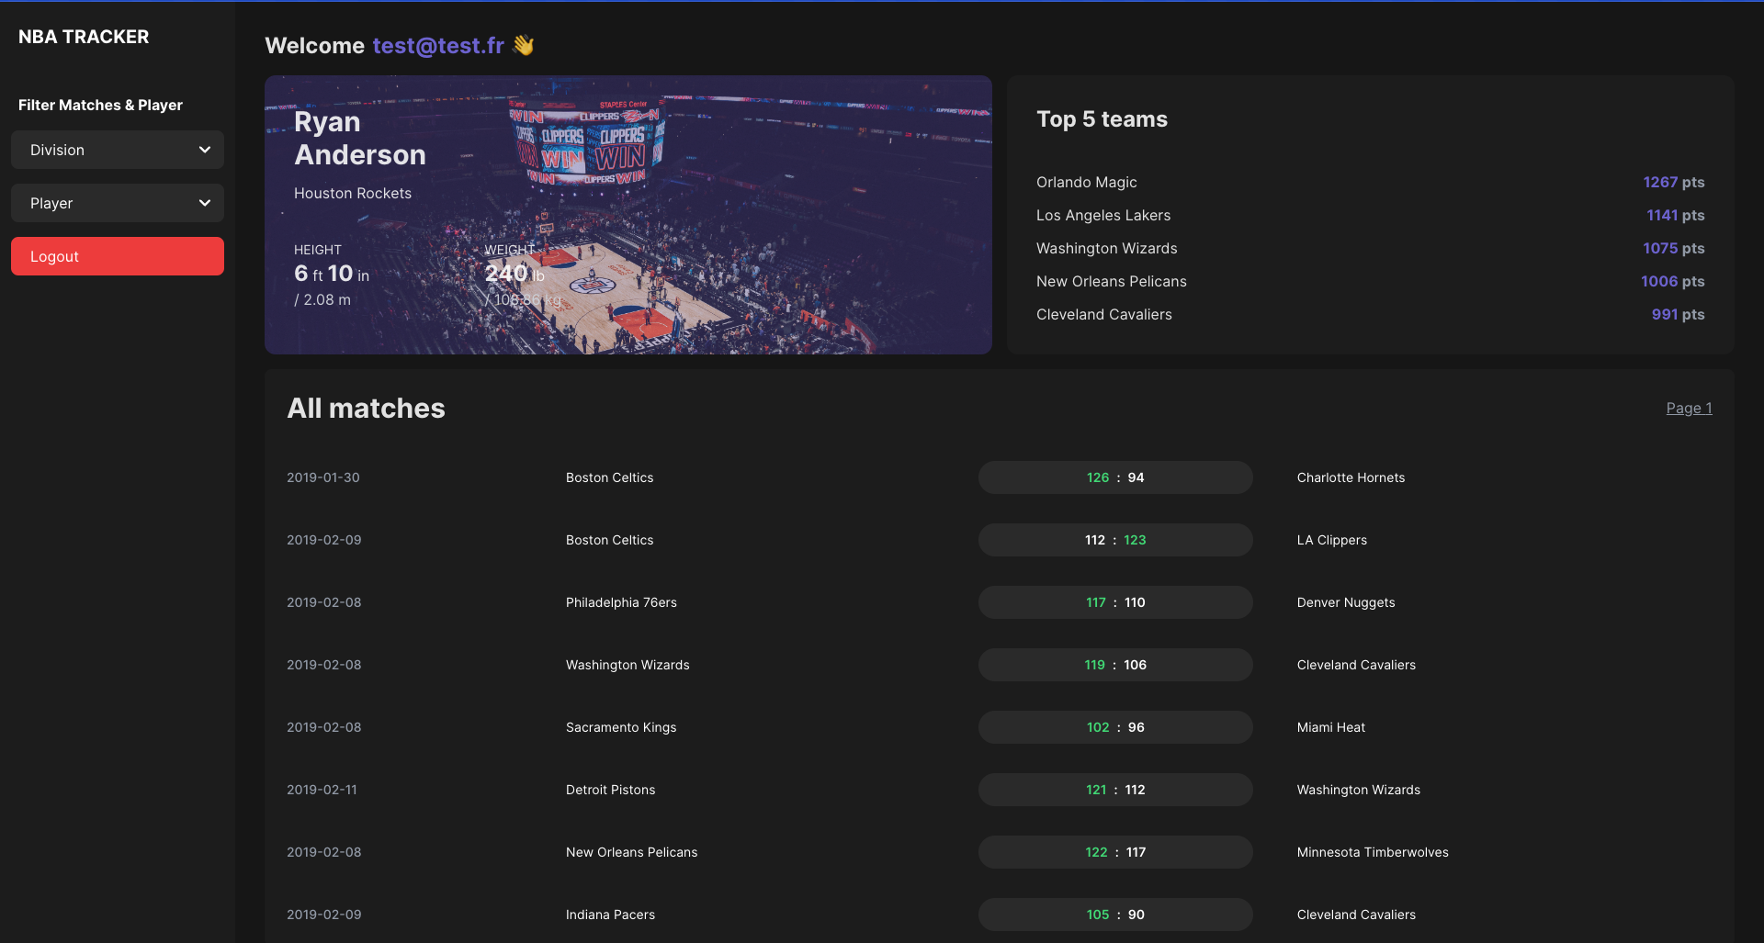Viewport: 1764px width, 943px height.
Task: Click the waving hand emoji icon
Action: click(x=524, y=45)
